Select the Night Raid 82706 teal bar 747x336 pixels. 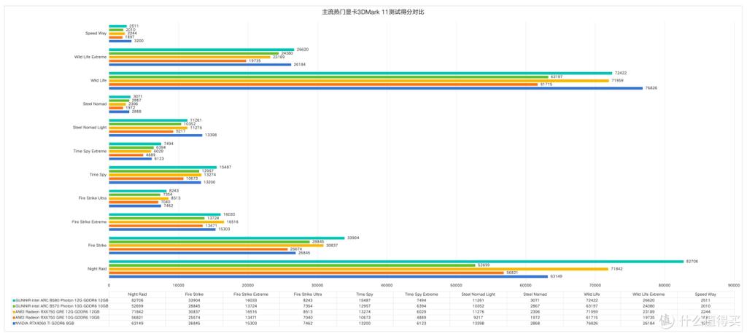point(396,261)
